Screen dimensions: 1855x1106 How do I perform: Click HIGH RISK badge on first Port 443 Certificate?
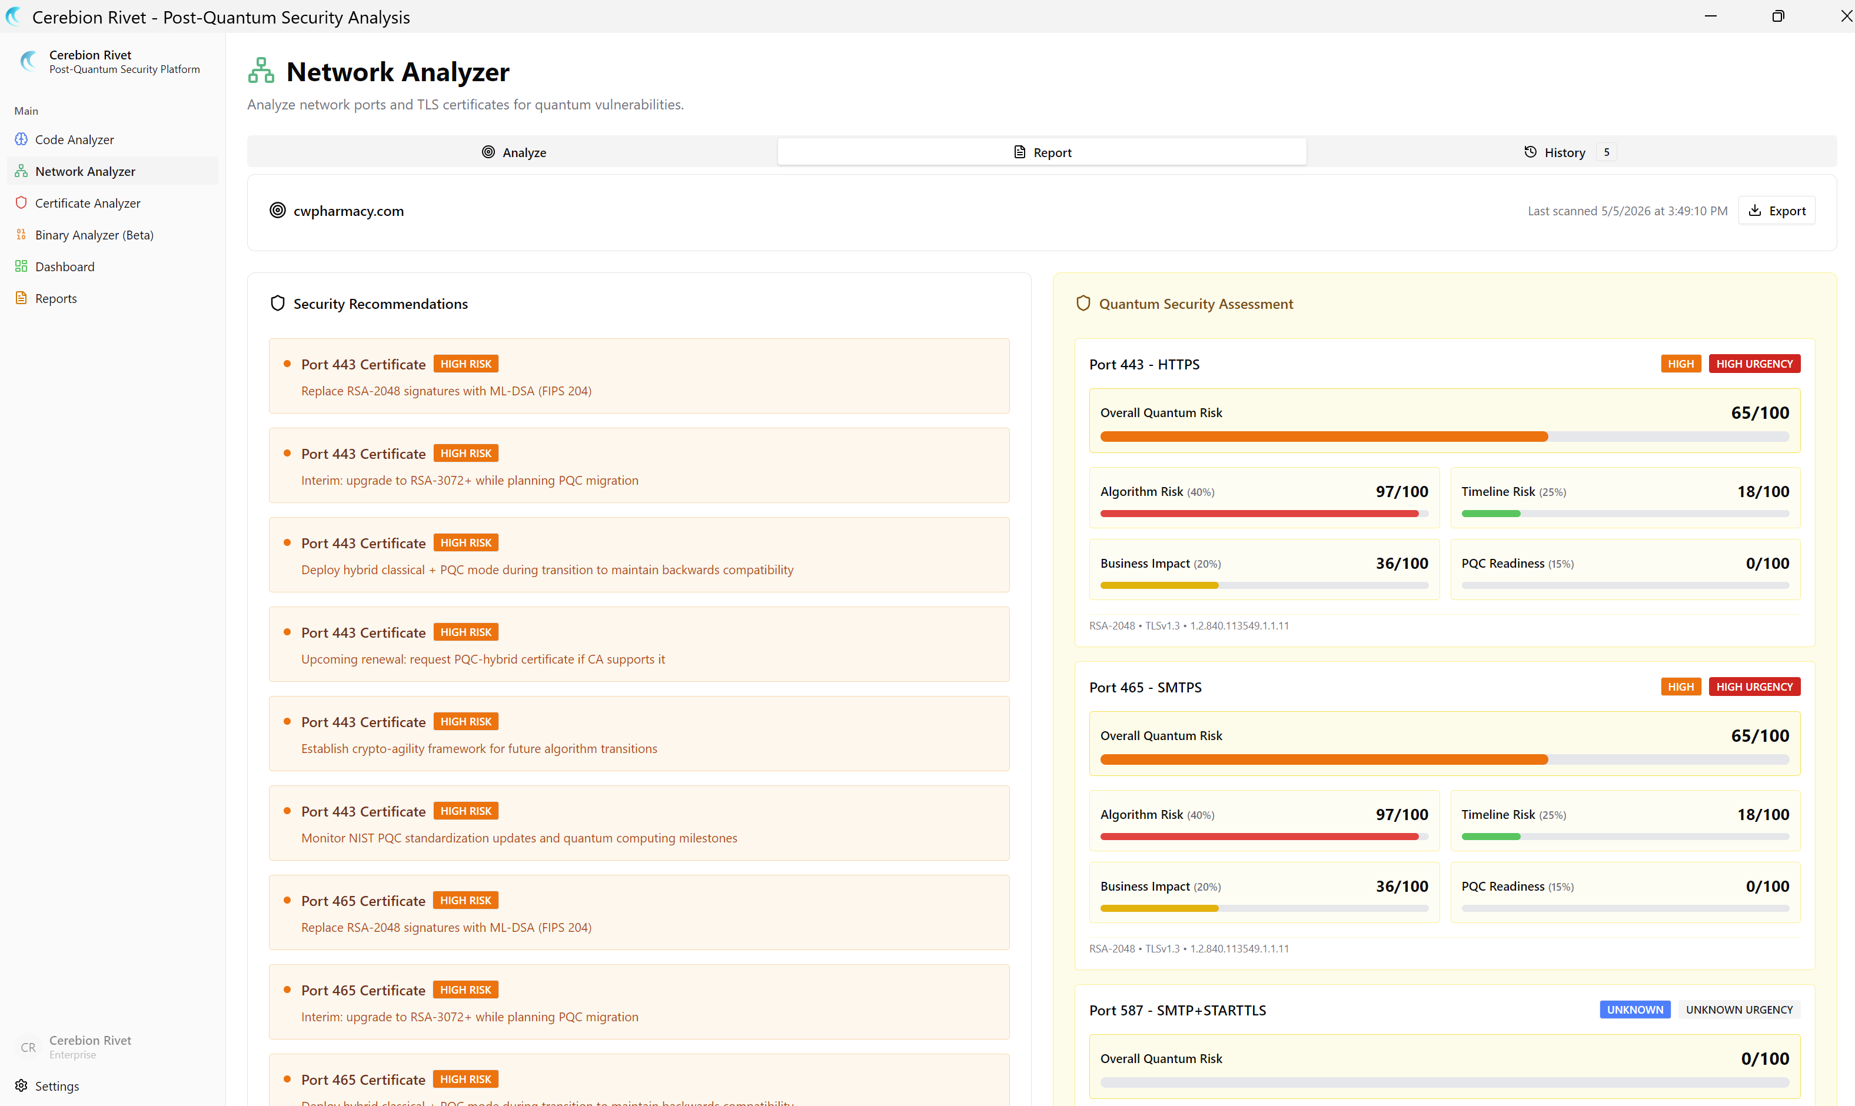(x=466, y=364)
